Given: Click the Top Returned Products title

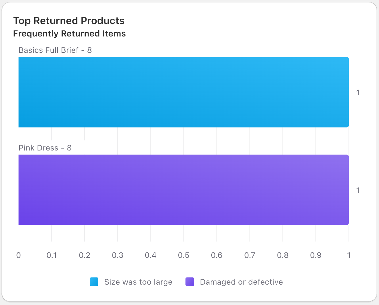Looking at the screenshot, I should [69, 21].
